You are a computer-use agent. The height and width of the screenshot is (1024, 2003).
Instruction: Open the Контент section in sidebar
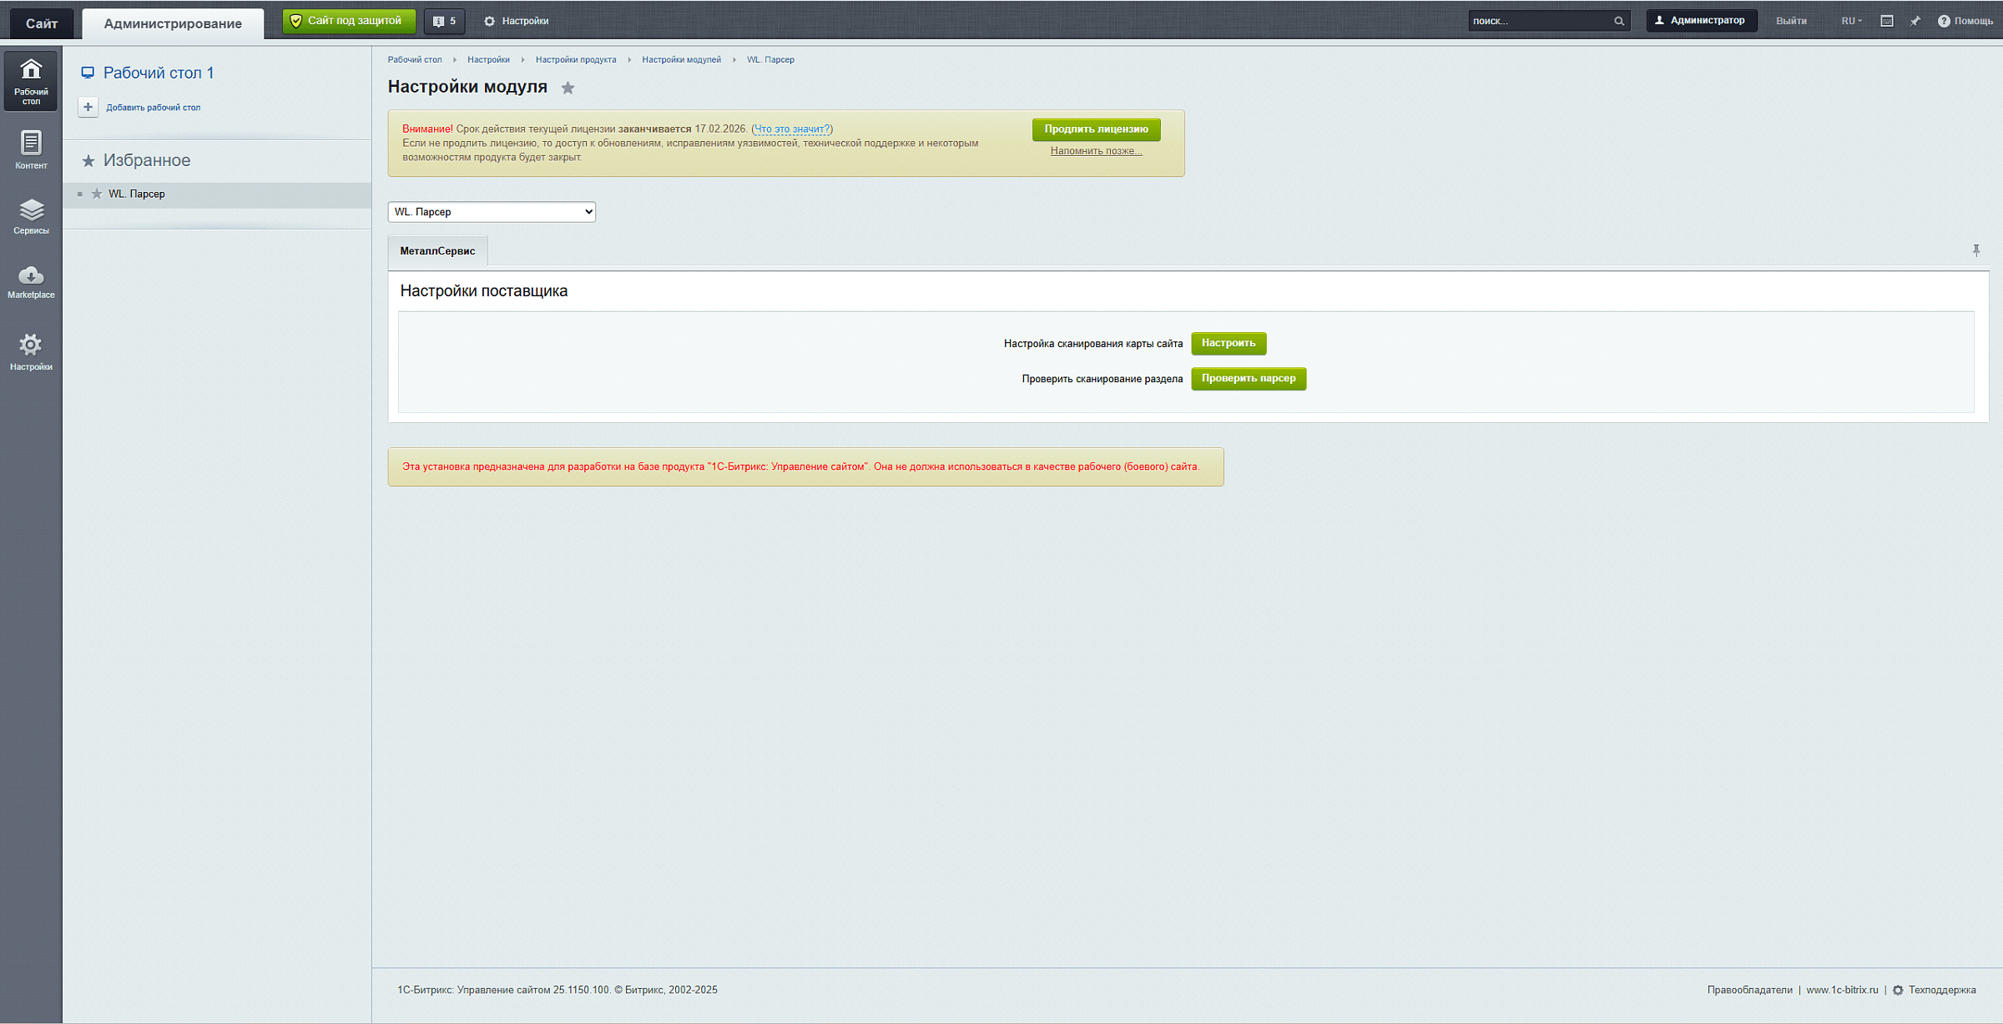click(x=31, y=149)
